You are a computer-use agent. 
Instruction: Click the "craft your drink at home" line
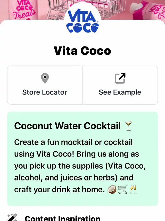60,190
